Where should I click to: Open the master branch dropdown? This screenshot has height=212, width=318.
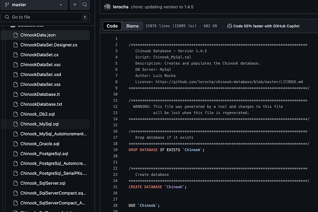point(34,5)
